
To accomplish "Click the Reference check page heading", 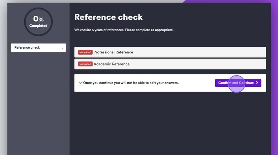I will 108,17.
